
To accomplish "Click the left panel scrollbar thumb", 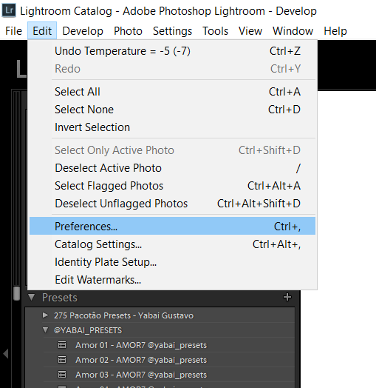I will click(16, 293).
